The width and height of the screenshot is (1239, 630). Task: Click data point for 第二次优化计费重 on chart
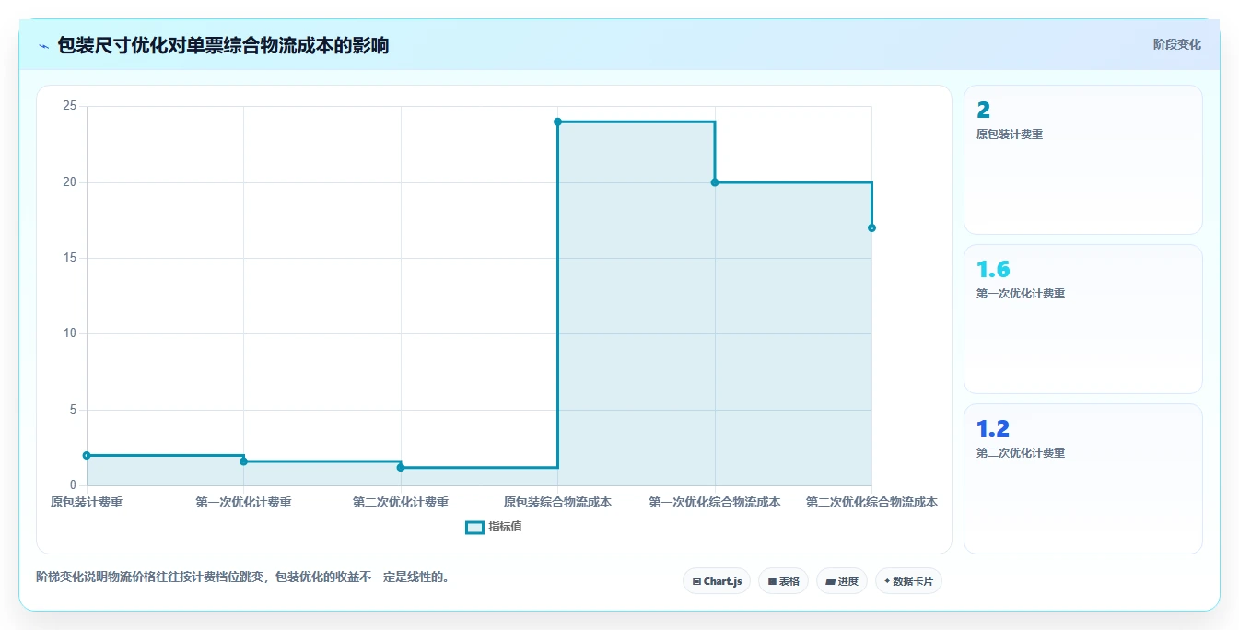tap(401, 467)
